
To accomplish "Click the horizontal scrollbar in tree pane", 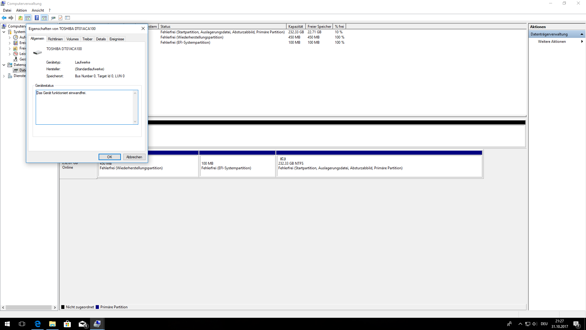I will 29,307.
